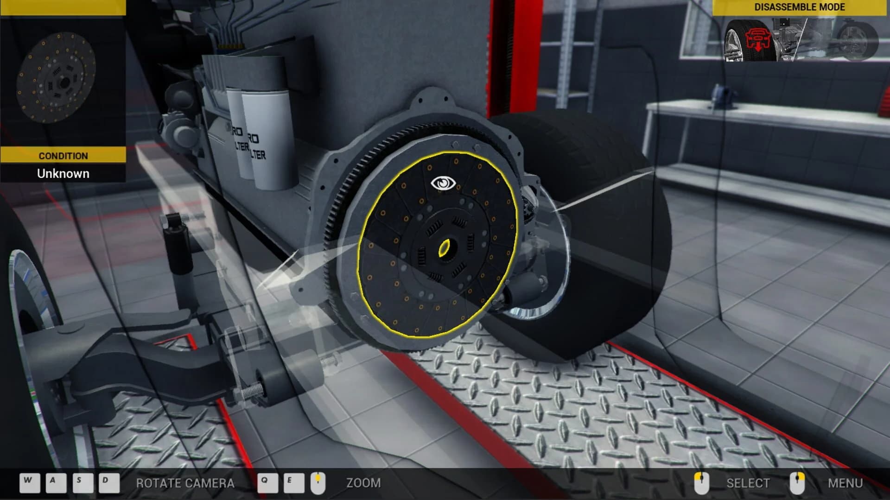Open the MENU from the bottom bar
The image size is (890, 500).
(845, 483)
